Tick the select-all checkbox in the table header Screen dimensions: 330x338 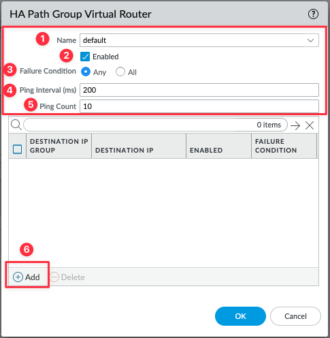tap(18, 149)
